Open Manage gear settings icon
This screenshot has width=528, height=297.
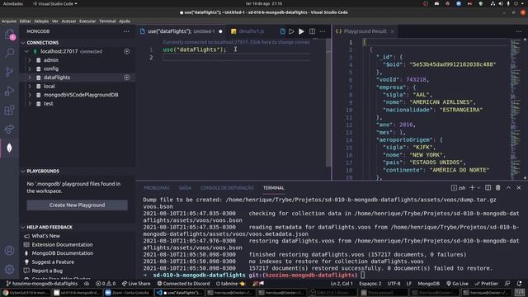click(9, 269)
